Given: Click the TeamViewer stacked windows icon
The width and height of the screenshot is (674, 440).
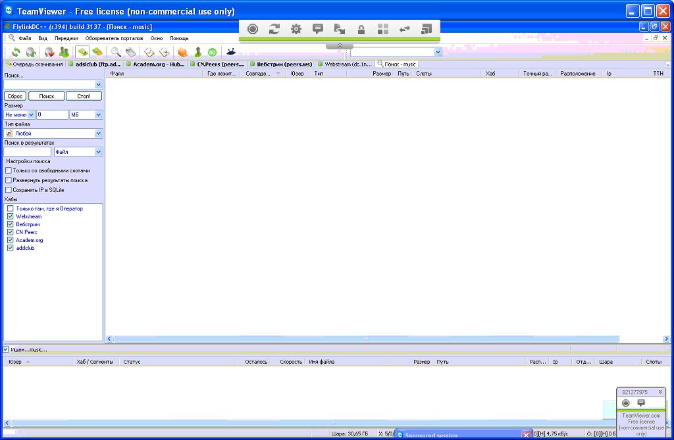Looking at the screenshot, I should coord(427,29).
